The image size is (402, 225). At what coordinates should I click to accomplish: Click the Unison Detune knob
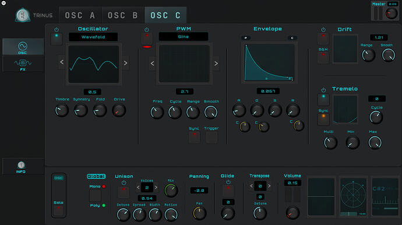[x=124, y=215]
